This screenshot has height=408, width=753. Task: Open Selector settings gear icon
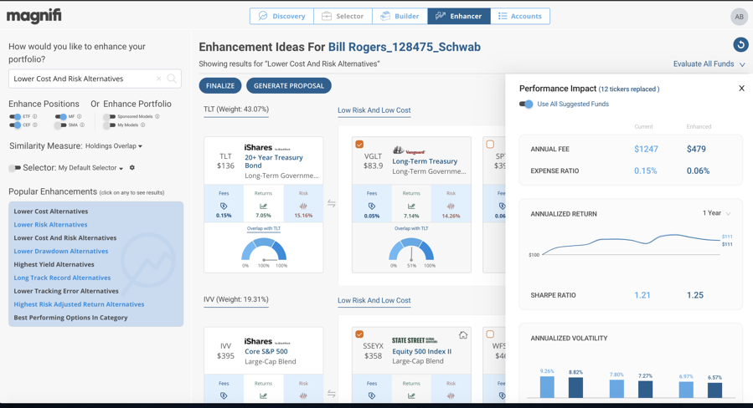132,168
